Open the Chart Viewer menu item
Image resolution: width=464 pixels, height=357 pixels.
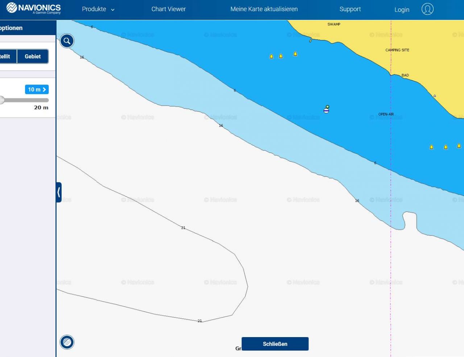168,9
